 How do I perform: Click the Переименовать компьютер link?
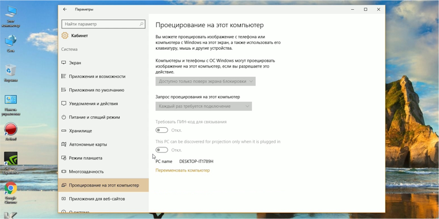click(183, 170)
